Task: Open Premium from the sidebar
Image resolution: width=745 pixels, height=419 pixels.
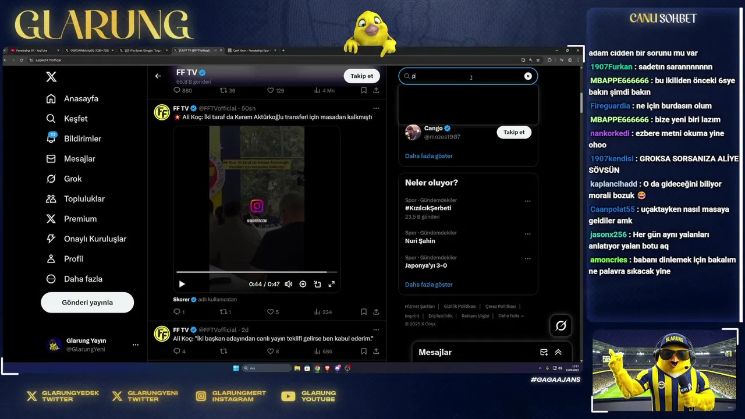Action: [x=72, y=219]
